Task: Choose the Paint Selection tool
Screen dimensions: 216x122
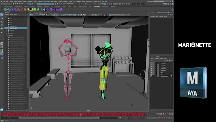Action: coord(2,22)
